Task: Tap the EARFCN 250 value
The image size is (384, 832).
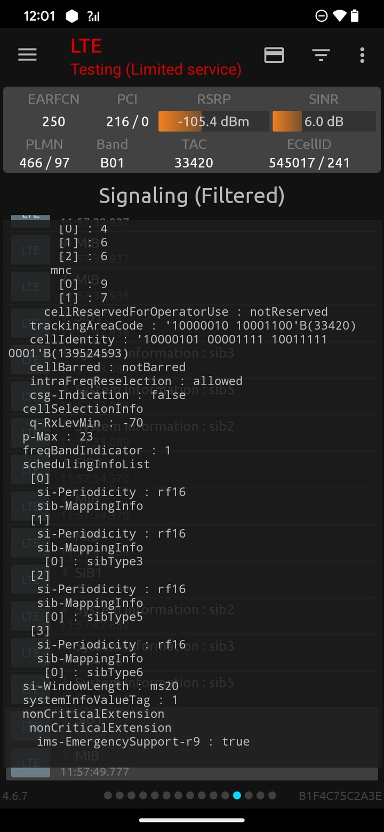Action: click(x=53, y=122)
